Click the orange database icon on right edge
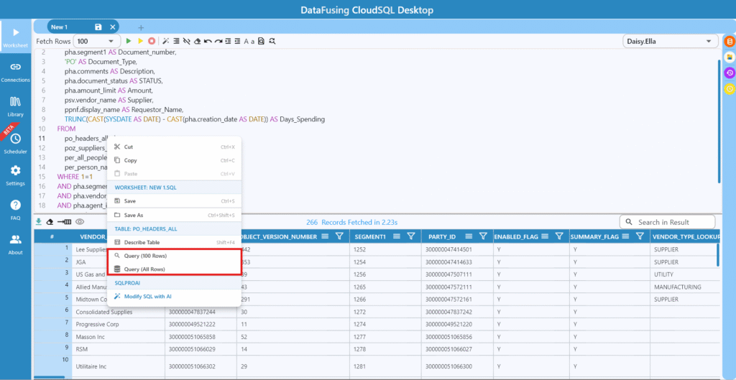Screen dimensions: 736x380 coord(730,42)
